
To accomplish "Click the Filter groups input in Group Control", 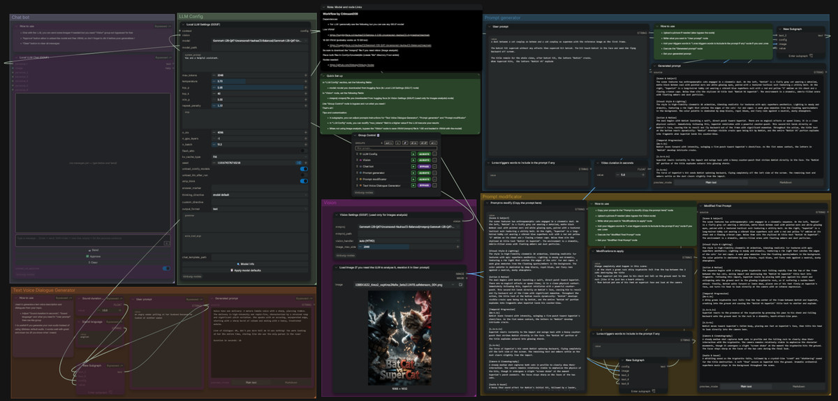I will point(396,148).
